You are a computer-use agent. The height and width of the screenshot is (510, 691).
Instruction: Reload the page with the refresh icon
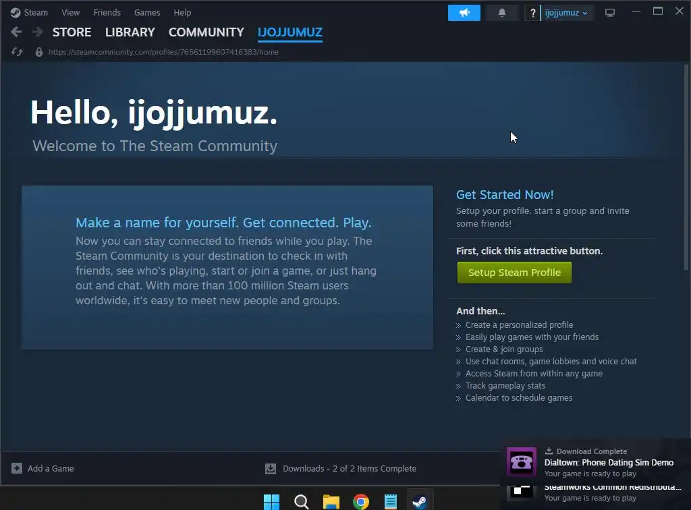(x=17, y=52)
